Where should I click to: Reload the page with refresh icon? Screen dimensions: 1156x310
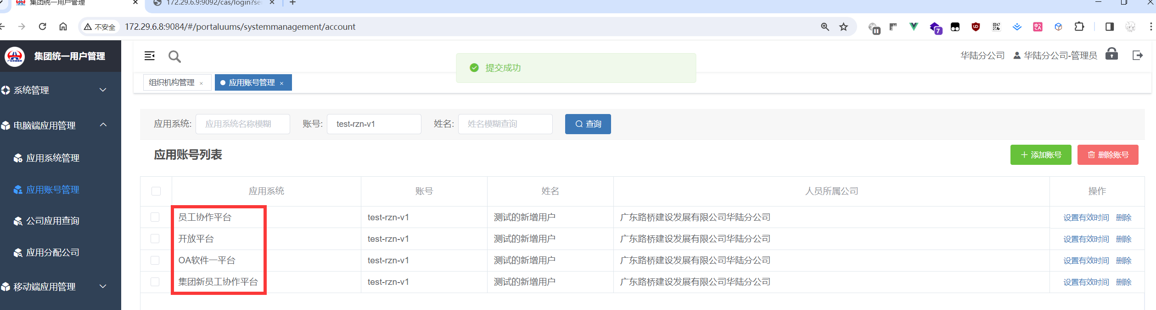(42, 27)
